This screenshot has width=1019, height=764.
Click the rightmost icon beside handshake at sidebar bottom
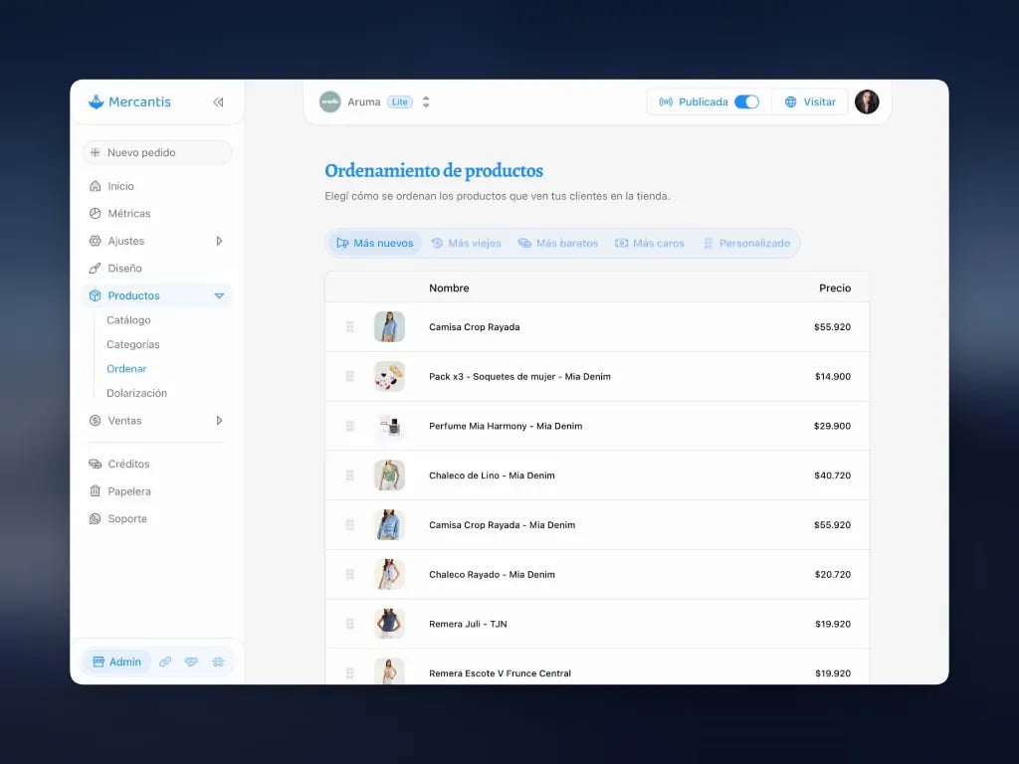[218, 662]
